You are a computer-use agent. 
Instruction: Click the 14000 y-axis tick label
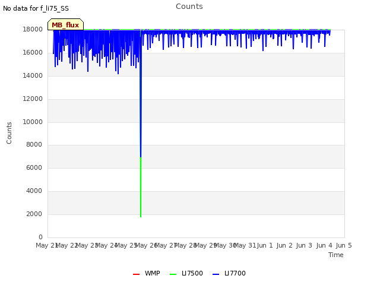(x=33, y=75)
